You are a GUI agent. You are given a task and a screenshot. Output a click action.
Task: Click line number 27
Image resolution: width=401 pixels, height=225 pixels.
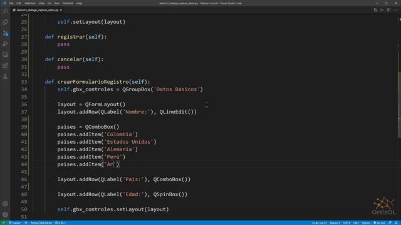pyautogui.click(x=24, y=37)
